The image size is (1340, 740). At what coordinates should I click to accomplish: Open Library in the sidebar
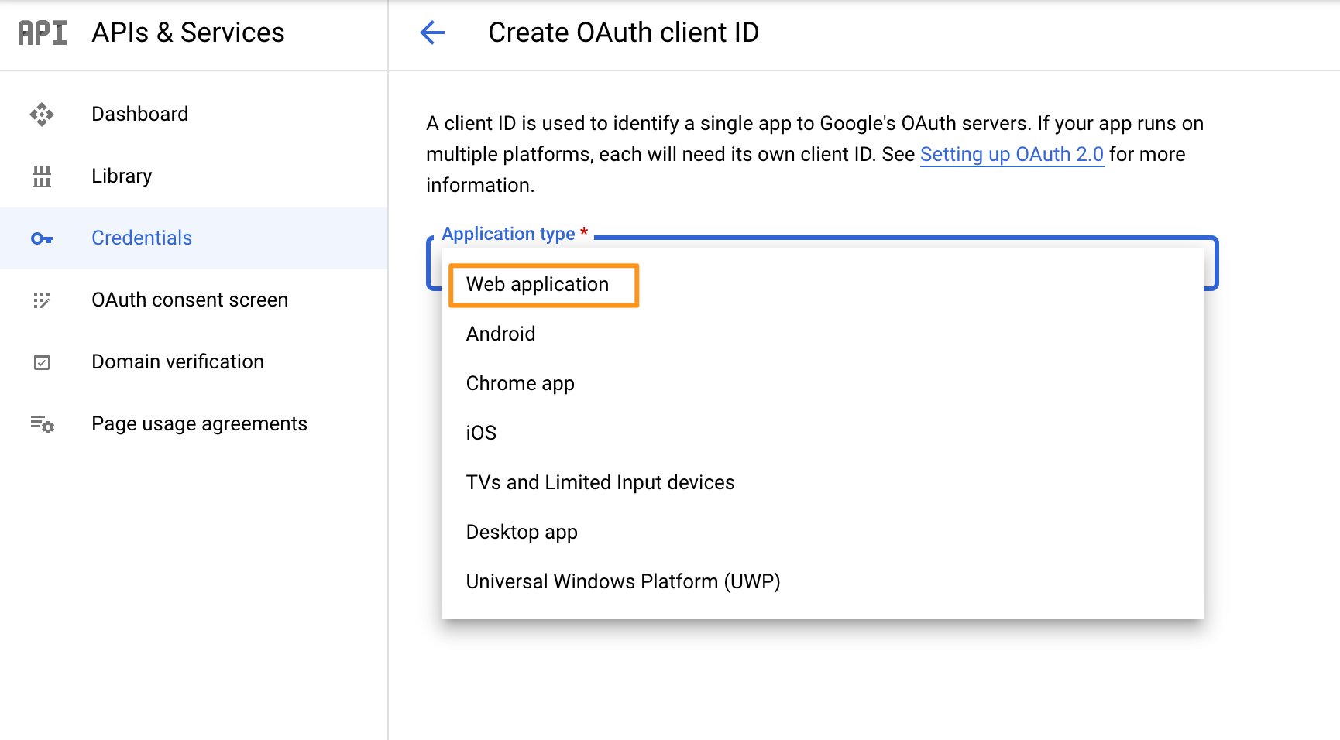click(194, 176)
